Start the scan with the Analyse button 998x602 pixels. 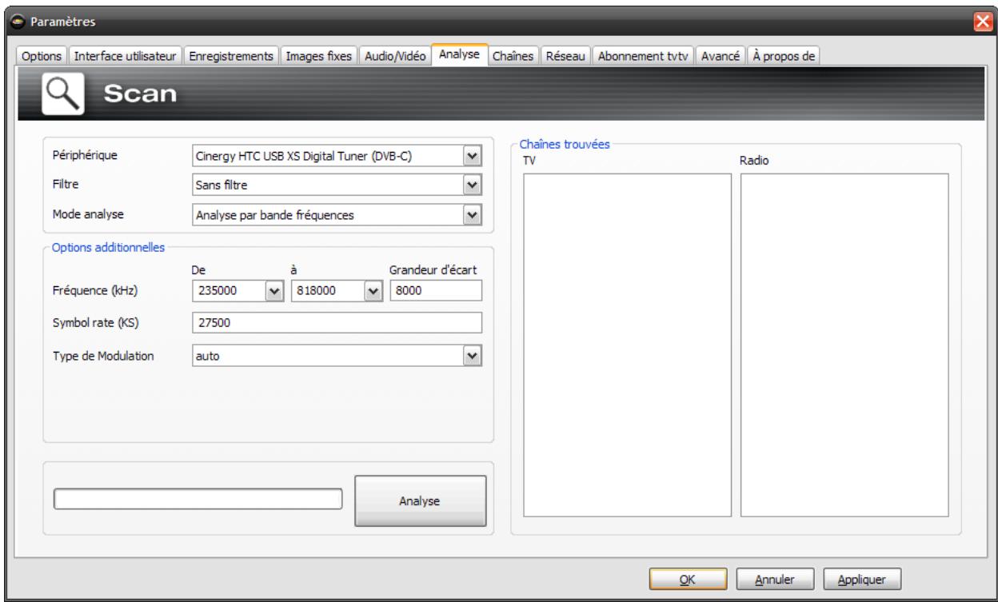(420, 501)
